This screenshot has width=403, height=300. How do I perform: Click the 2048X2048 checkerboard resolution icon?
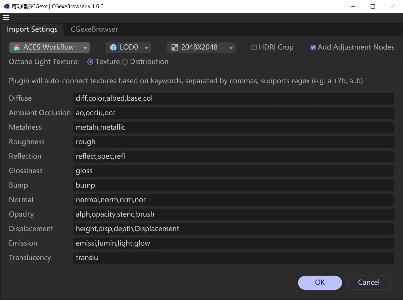[175, 47]
